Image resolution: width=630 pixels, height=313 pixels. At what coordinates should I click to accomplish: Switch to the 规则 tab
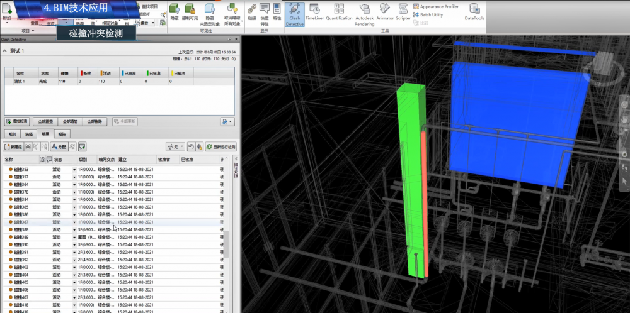point(13,134)
